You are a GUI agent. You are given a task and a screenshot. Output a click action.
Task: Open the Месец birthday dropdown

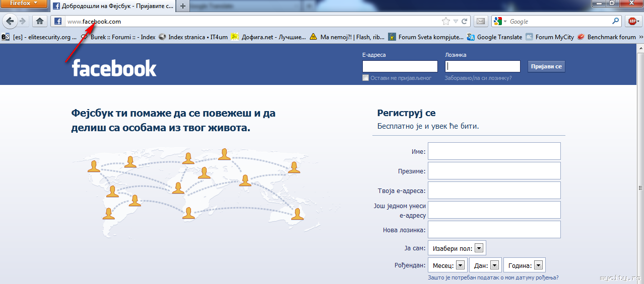click(447, 265)
